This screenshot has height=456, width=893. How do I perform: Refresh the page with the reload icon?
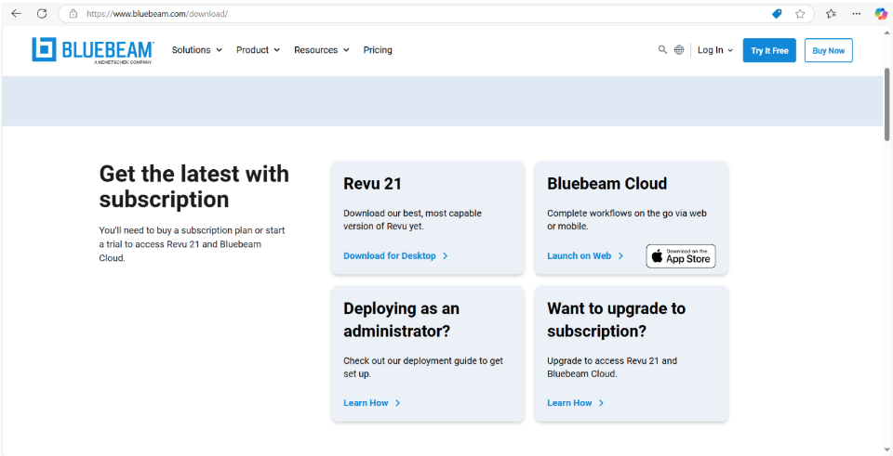tap(42, 14)
